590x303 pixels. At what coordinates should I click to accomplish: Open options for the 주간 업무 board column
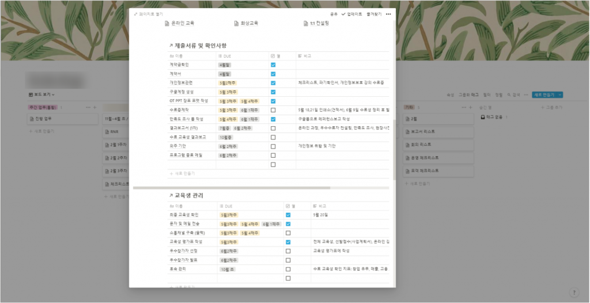pos(88,107)
